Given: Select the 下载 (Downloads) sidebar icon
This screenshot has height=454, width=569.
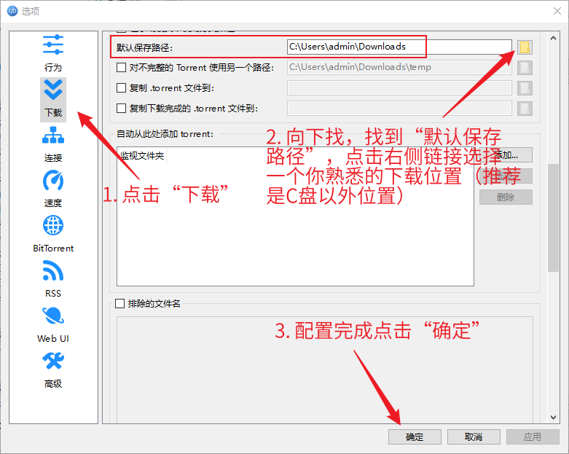Looking at the screenshot, I should pos(53,98).
